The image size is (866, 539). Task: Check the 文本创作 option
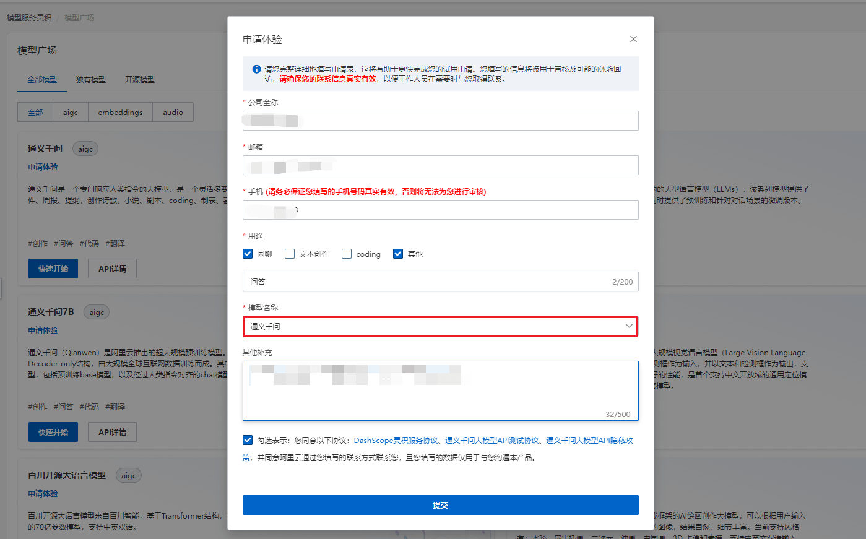tap(290, 254)
